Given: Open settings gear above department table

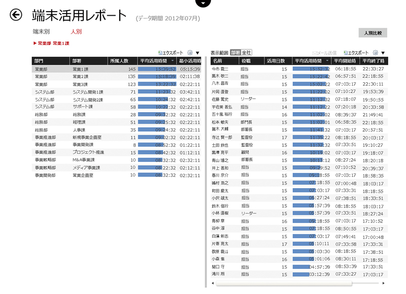Looking at the screenshot, I should pyautogui.click(x=190, y=53).
